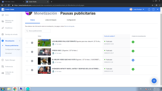Close the Creator Studio browser tab
Screen dimensions: 162x91
[48, 2]
